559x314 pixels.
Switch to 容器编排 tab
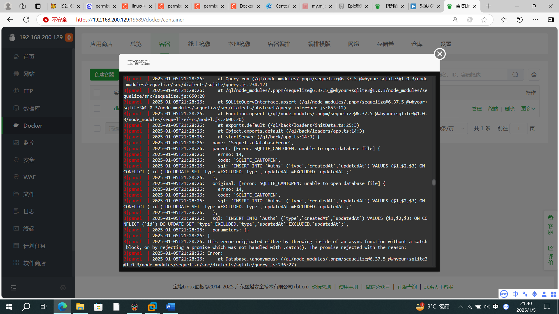pyautogui.click(x=279, y=44)
